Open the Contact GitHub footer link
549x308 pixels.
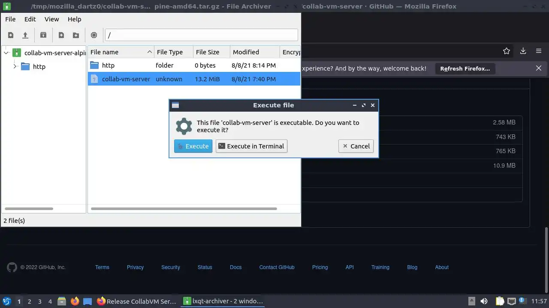[277, 267]
